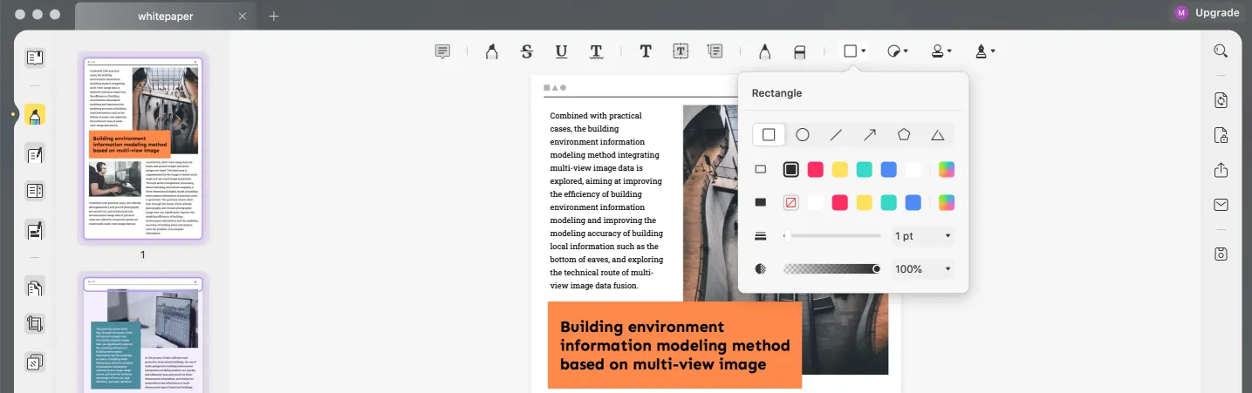1252x393 pixels.
Task: Select the text box tool
Action: pyautogui.click(x=681, y=51)
